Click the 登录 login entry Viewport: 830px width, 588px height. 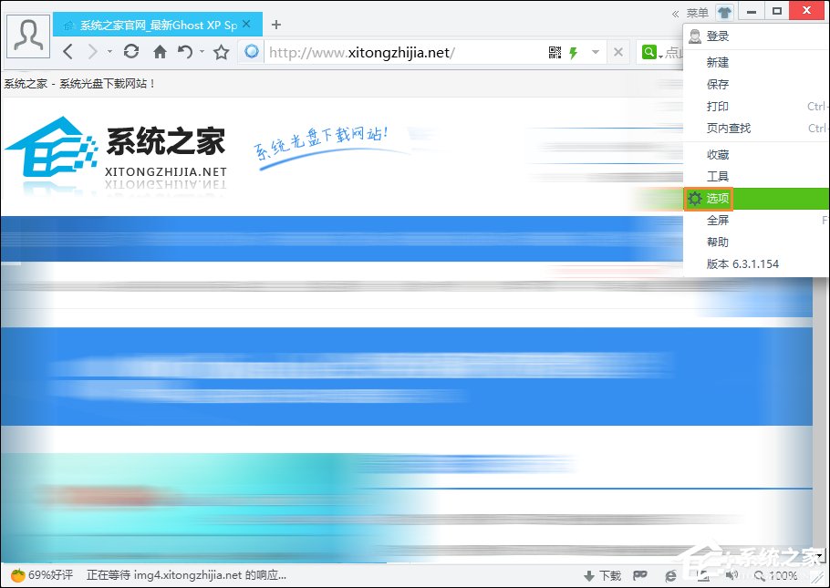[718, 36]
